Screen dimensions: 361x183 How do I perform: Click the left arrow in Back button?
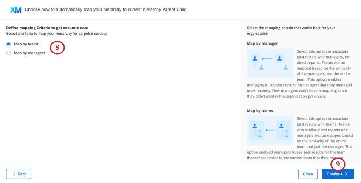14,174
